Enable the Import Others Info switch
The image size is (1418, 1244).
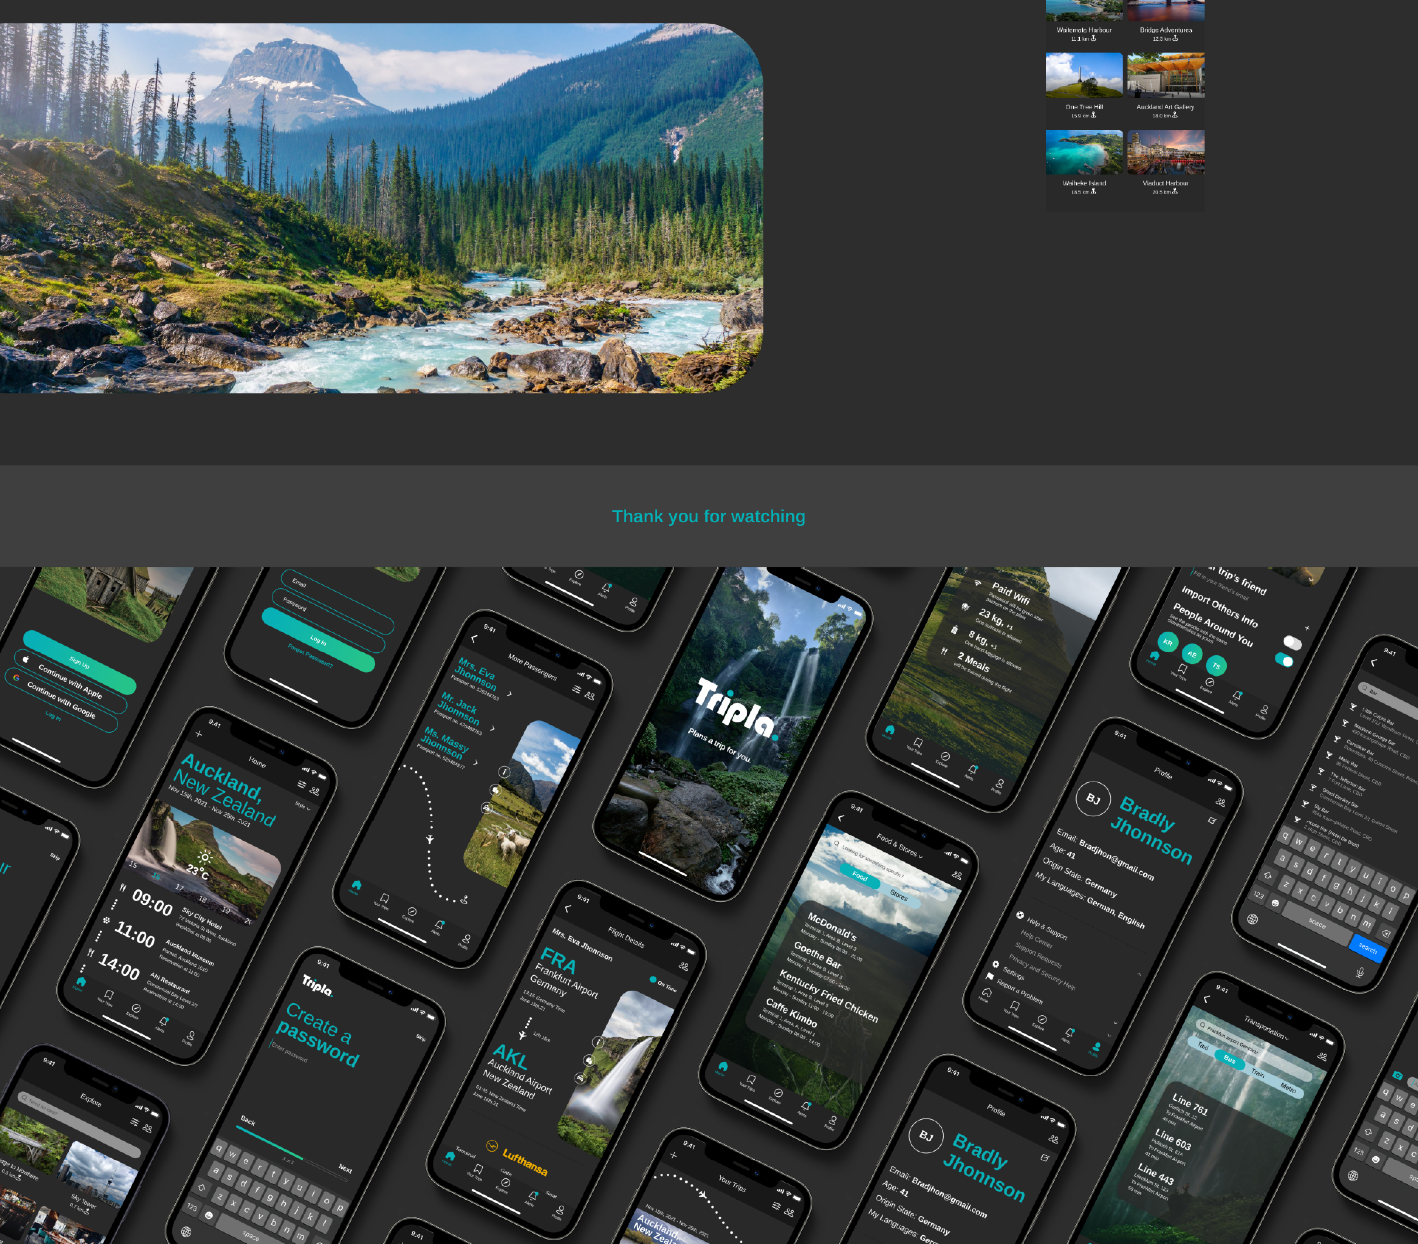pyautogui.click(x=1292, y=642)
